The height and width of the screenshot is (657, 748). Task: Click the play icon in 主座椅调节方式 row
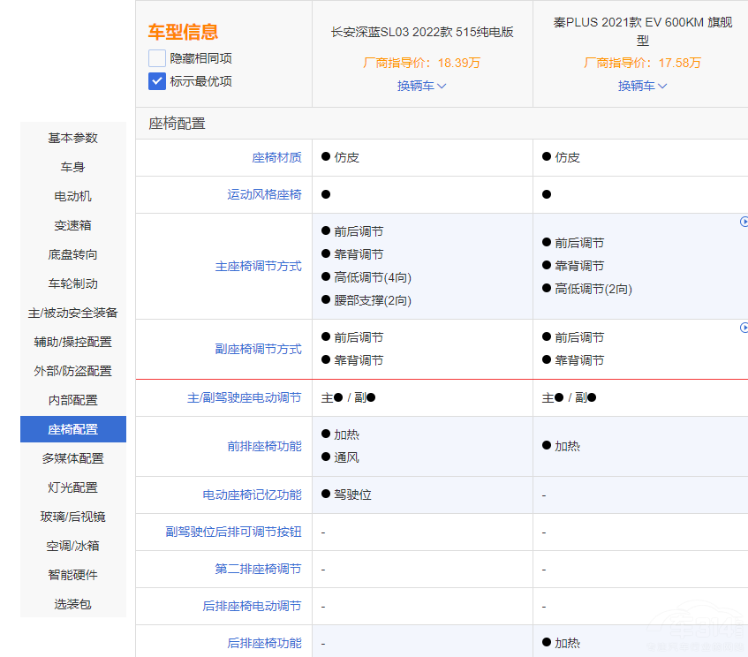click(744, 222)
